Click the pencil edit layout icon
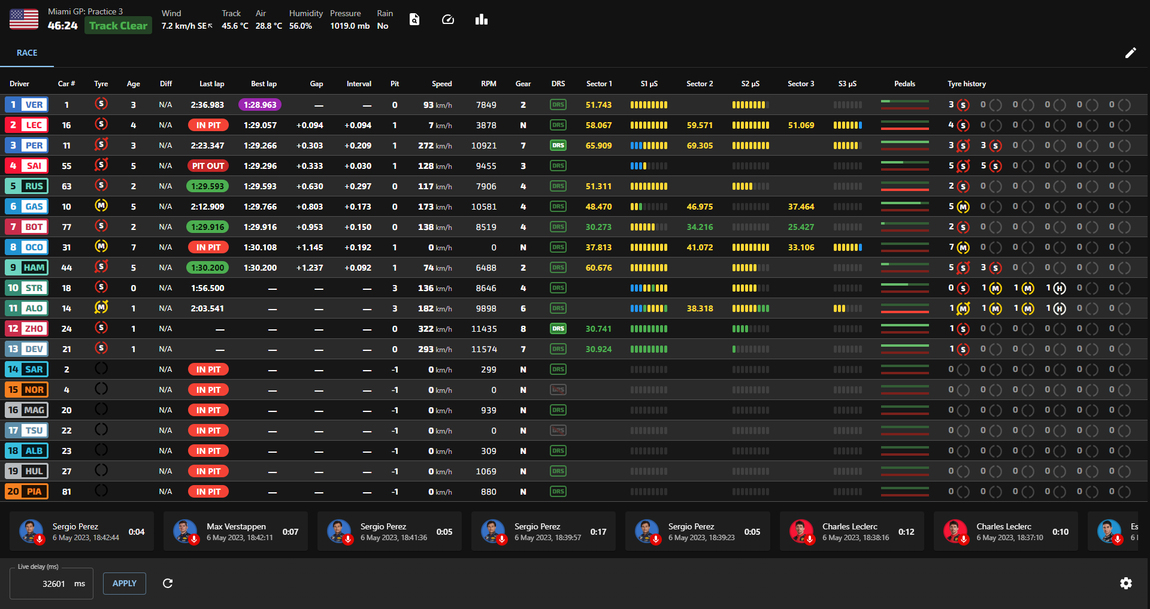 pos(1130,53)
